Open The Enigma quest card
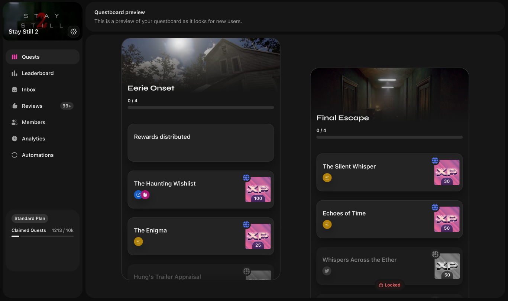This screenshot has width=508, height=301. [201, 236]
